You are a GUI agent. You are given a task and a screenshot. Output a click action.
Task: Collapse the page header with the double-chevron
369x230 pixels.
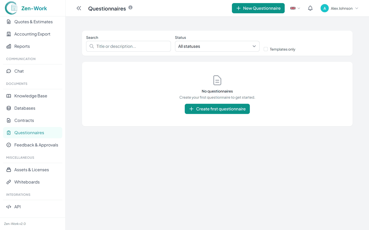[79, 8]
